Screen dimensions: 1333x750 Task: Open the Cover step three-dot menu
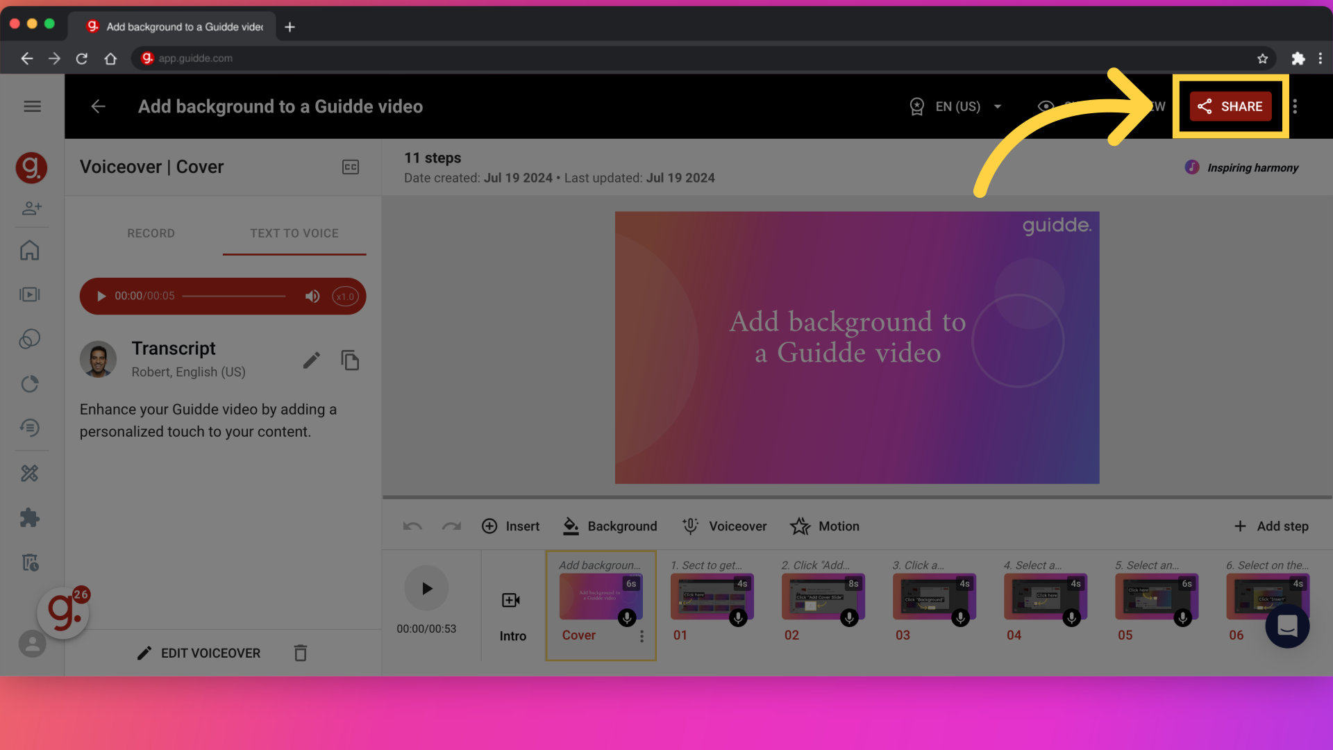point(642,636)
